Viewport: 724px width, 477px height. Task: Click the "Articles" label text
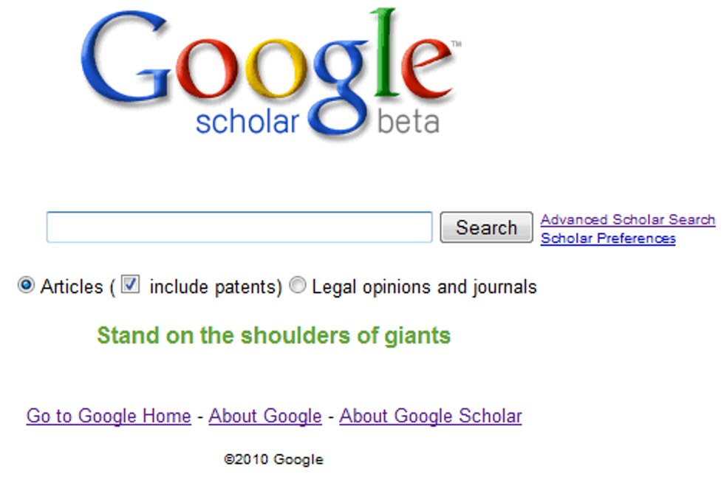coord(72,286)
